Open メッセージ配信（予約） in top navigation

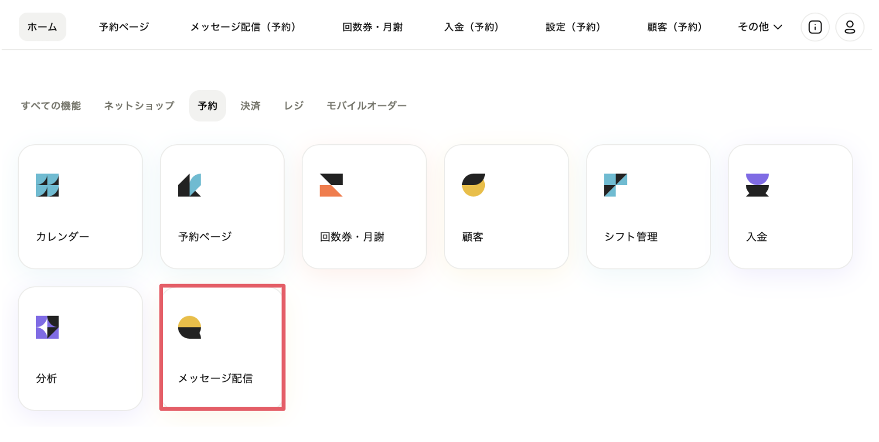pos(243,27)
